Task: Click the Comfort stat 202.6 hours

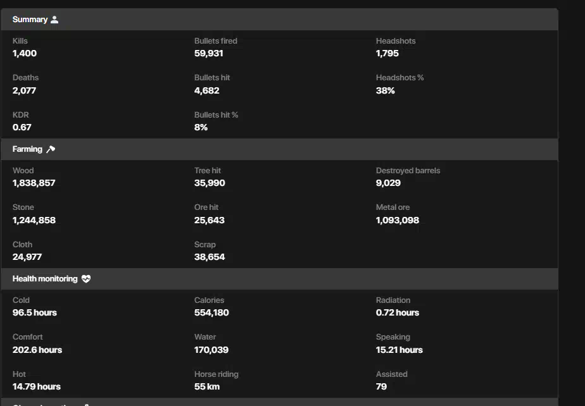Action: (x=37, y=350)
